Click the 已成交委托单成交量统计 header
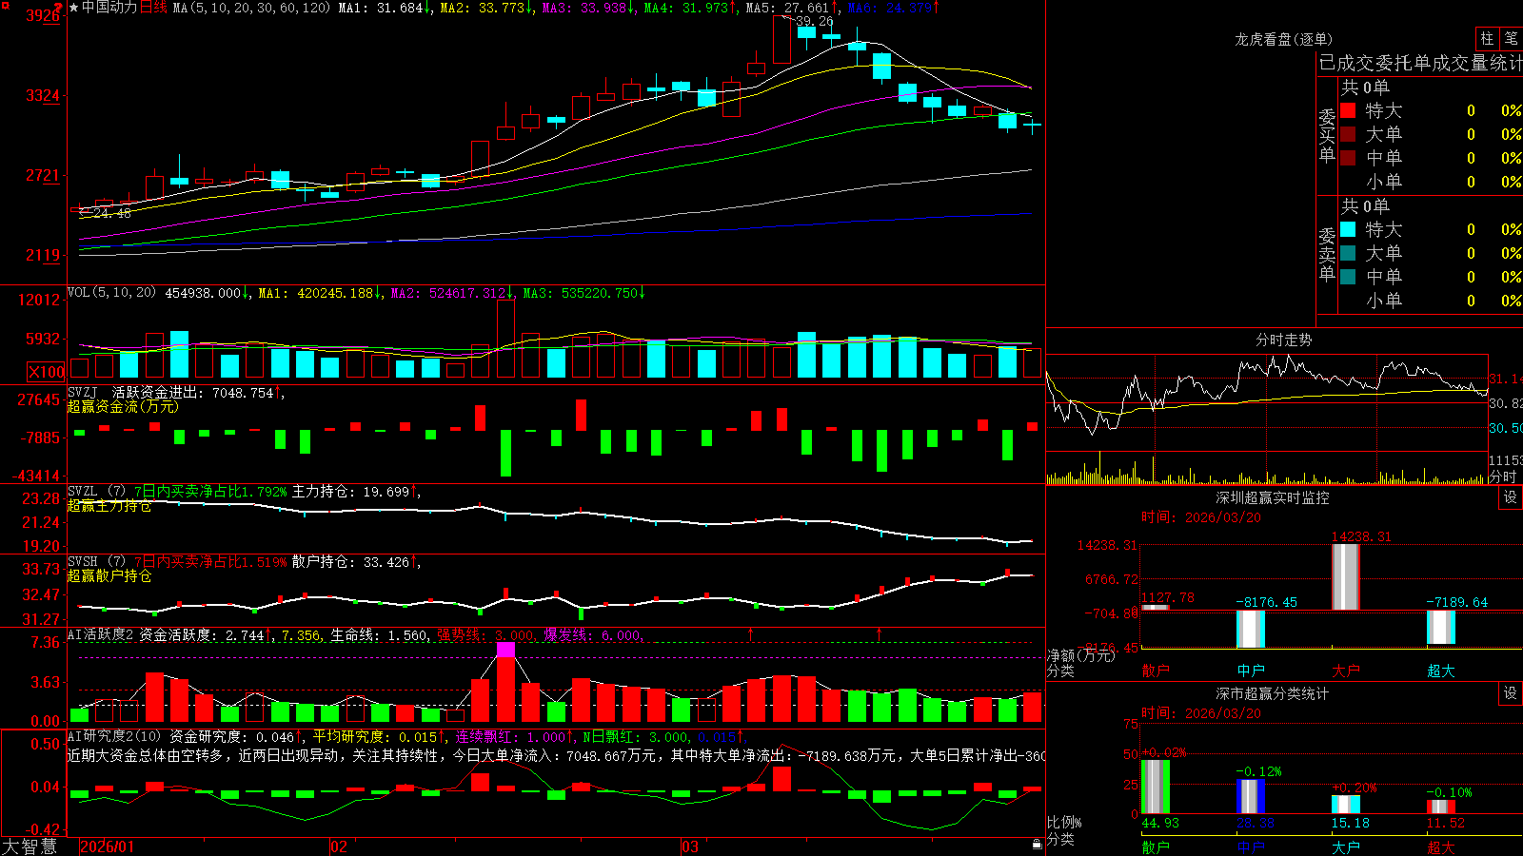Image resolution: width=1523 pixels, height=856 pixels. point(1420,64)
